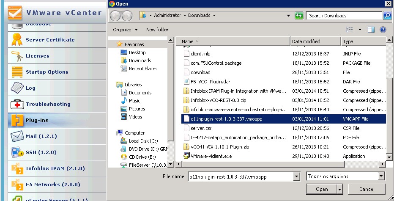
Task: Open the File name combo box dropdown
Action: [296, 176]
